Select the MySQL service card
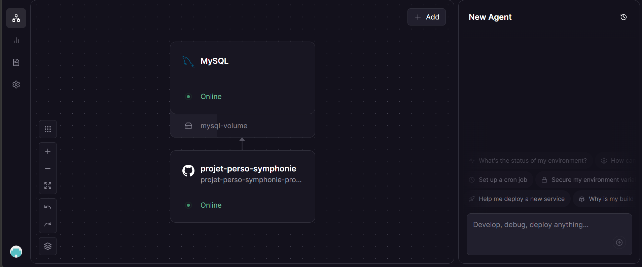 pyautogui.click(x=242, y=78)
